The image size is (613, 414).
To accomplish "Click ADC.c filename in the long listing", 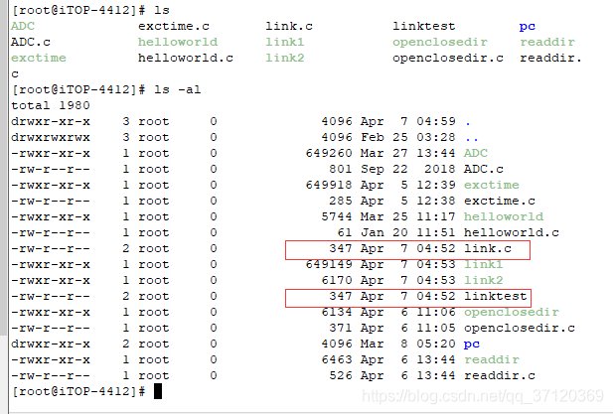I will tap(484, 169).
